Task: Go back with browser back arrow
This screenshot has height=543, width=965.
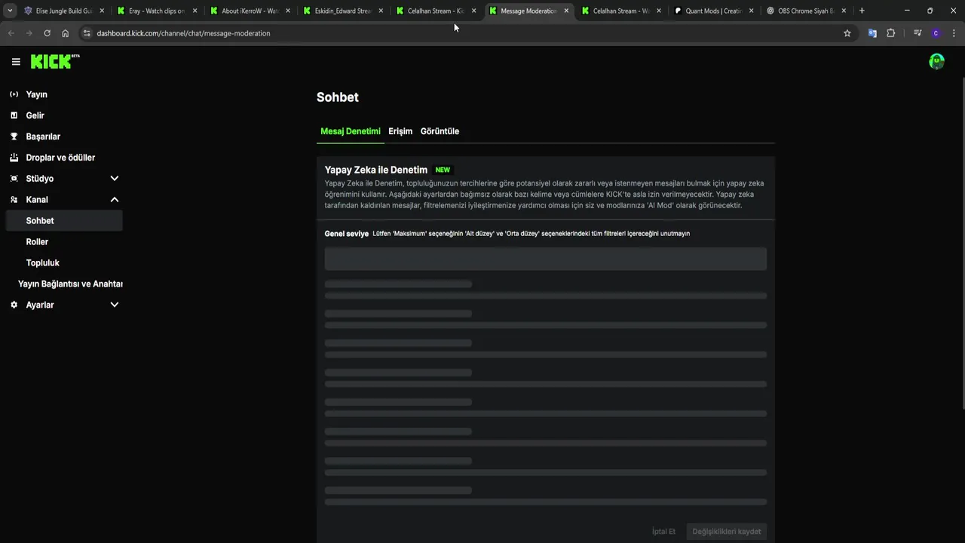Action: (x=11, y=33)
